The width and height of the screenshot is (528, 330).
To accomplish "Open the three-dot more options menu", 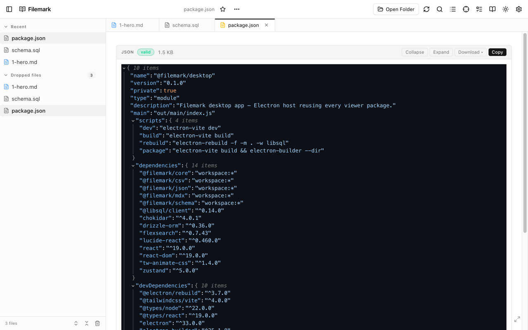I will coord(237,9).
